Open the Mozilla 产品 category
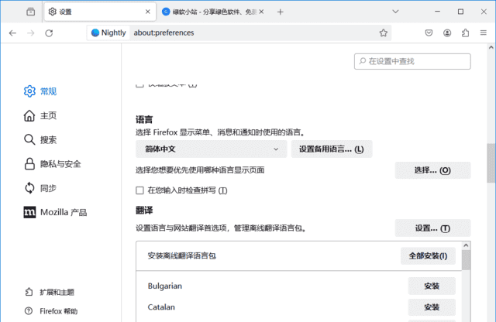The image size is (496, 322). (x=55, y=212)
